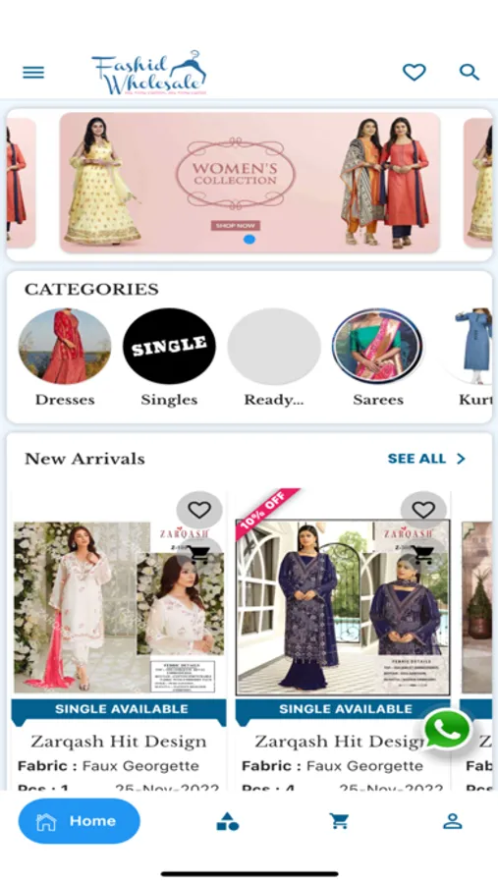
Task: Add the white Zarqash suit to cart
Action: 199,555
